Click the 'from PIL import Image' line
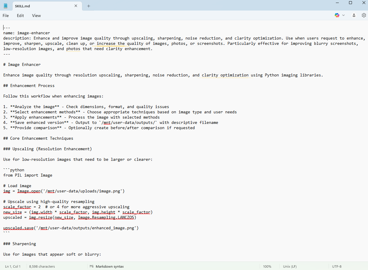Screen dimensions: 368x270 (28, 175)
